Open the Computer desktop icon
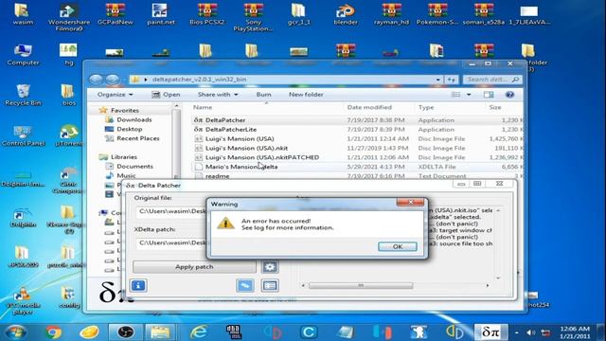 coord(23,55)
